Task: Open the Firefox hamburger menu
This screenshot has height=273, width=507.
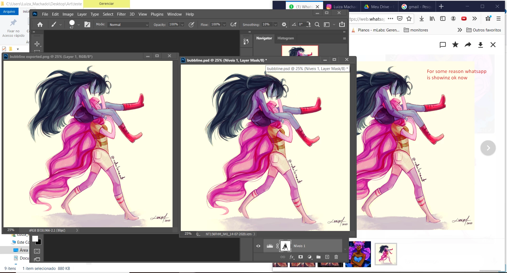Action: [499, 18]
